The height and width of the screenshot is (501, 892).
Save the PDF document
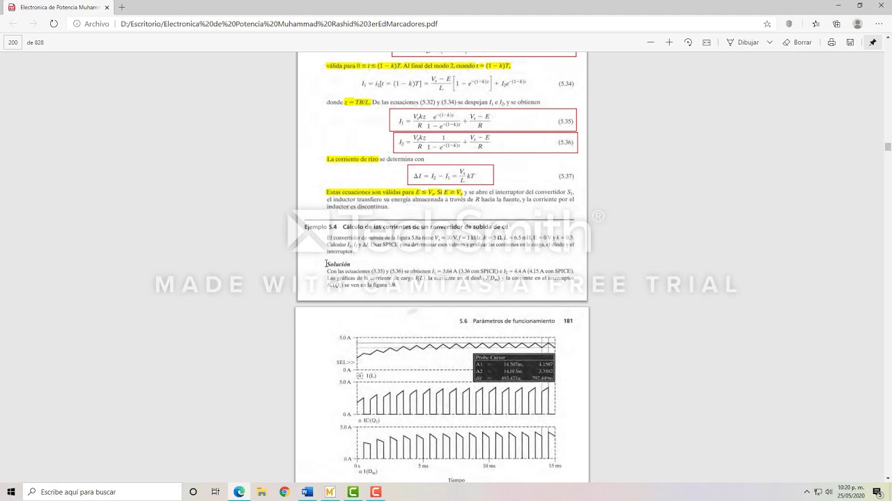[850, 42]
